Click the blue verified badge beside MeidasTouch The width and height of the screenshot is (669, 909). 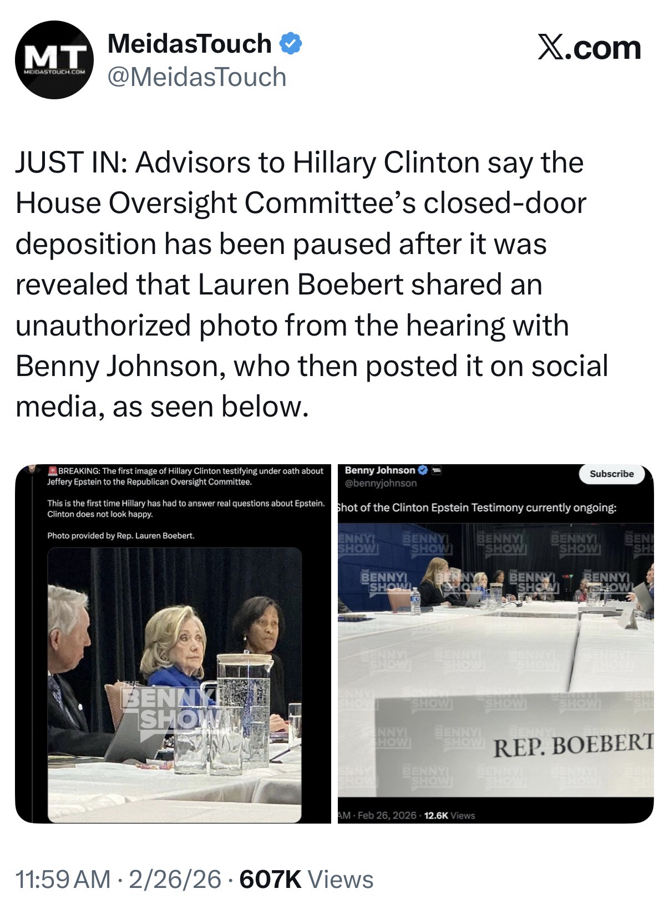click(291, 44)
